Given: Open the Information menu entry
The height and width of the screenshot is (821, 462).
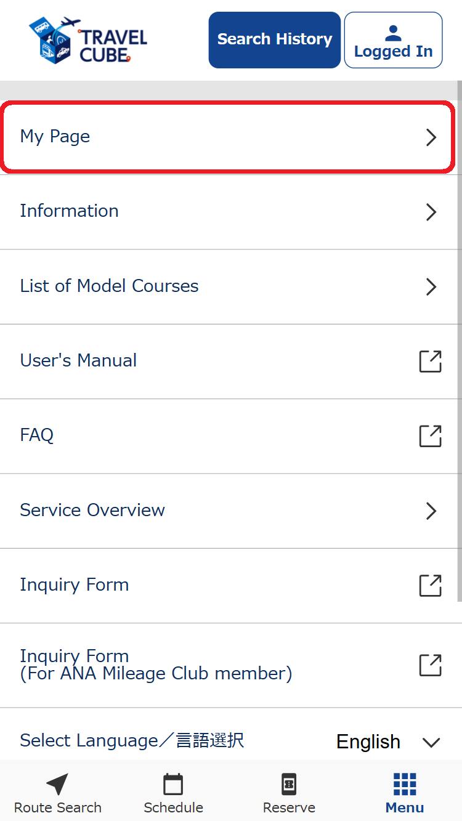Looking at the screenshot, I should (69, 211).
